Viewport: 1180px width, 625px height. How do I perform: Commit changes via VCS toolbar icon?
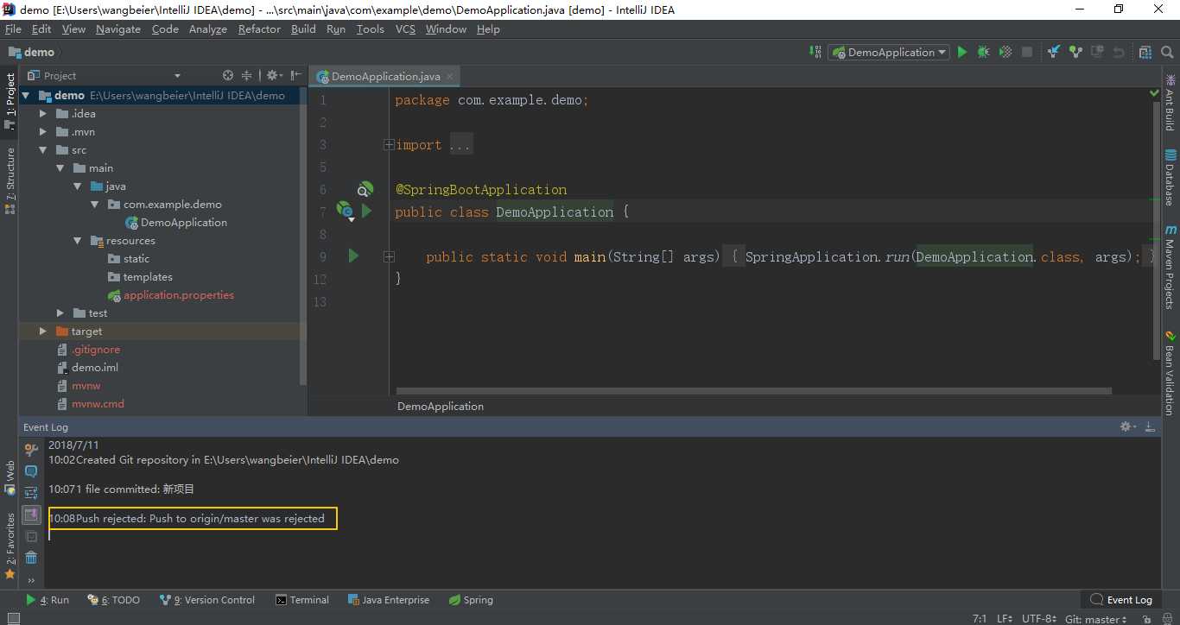pyautogui.click(x=1075, y=53)
